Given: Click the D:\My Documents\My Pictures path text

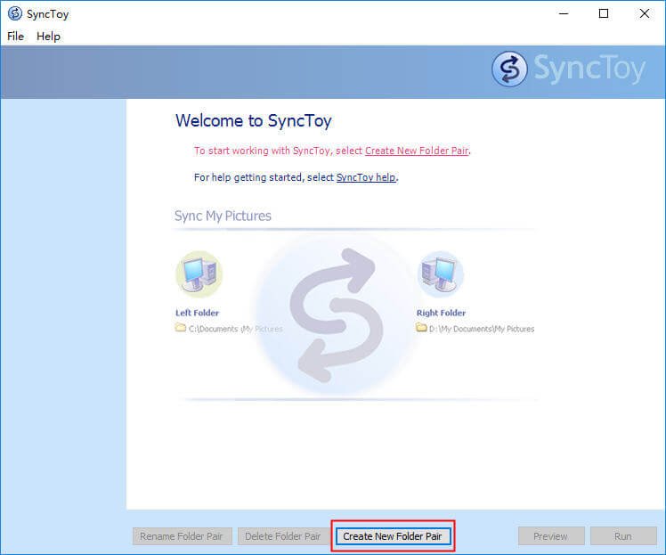Looking at the screenshot, I should click(482, 329).
